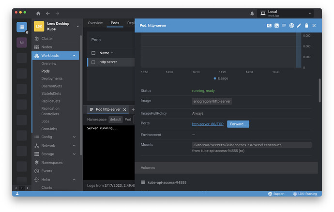Click the Support item in status bar

click(276, 194)
